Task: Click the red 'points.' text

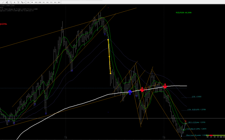Action: coord(4,24)
